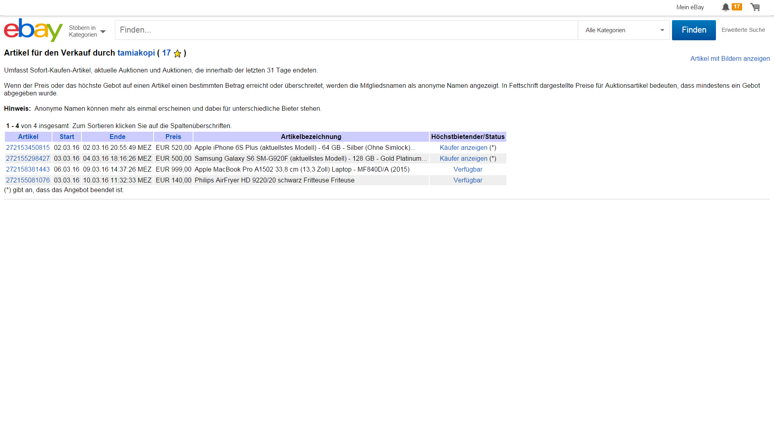
Task: Click Verfügbar for MacBook Pro row
Action: [x=468, y=170]
